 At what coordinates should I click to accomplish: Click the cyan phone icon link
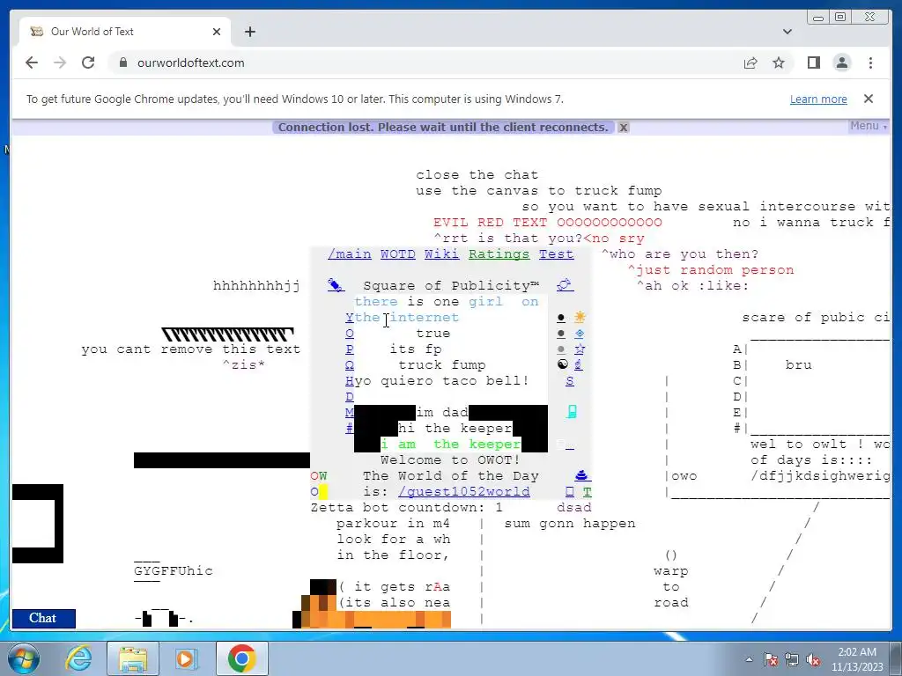coord(571,412)
